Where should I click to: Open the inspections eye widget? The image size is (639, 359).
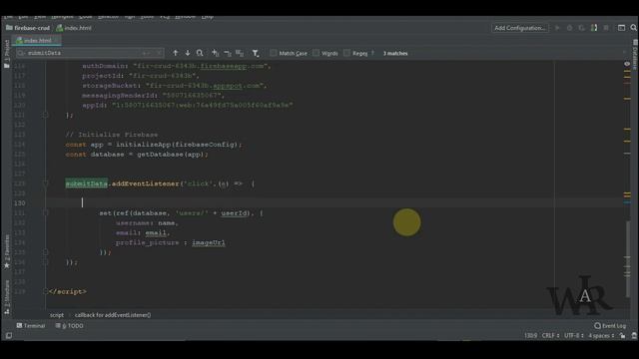click(x=627, y=64)
